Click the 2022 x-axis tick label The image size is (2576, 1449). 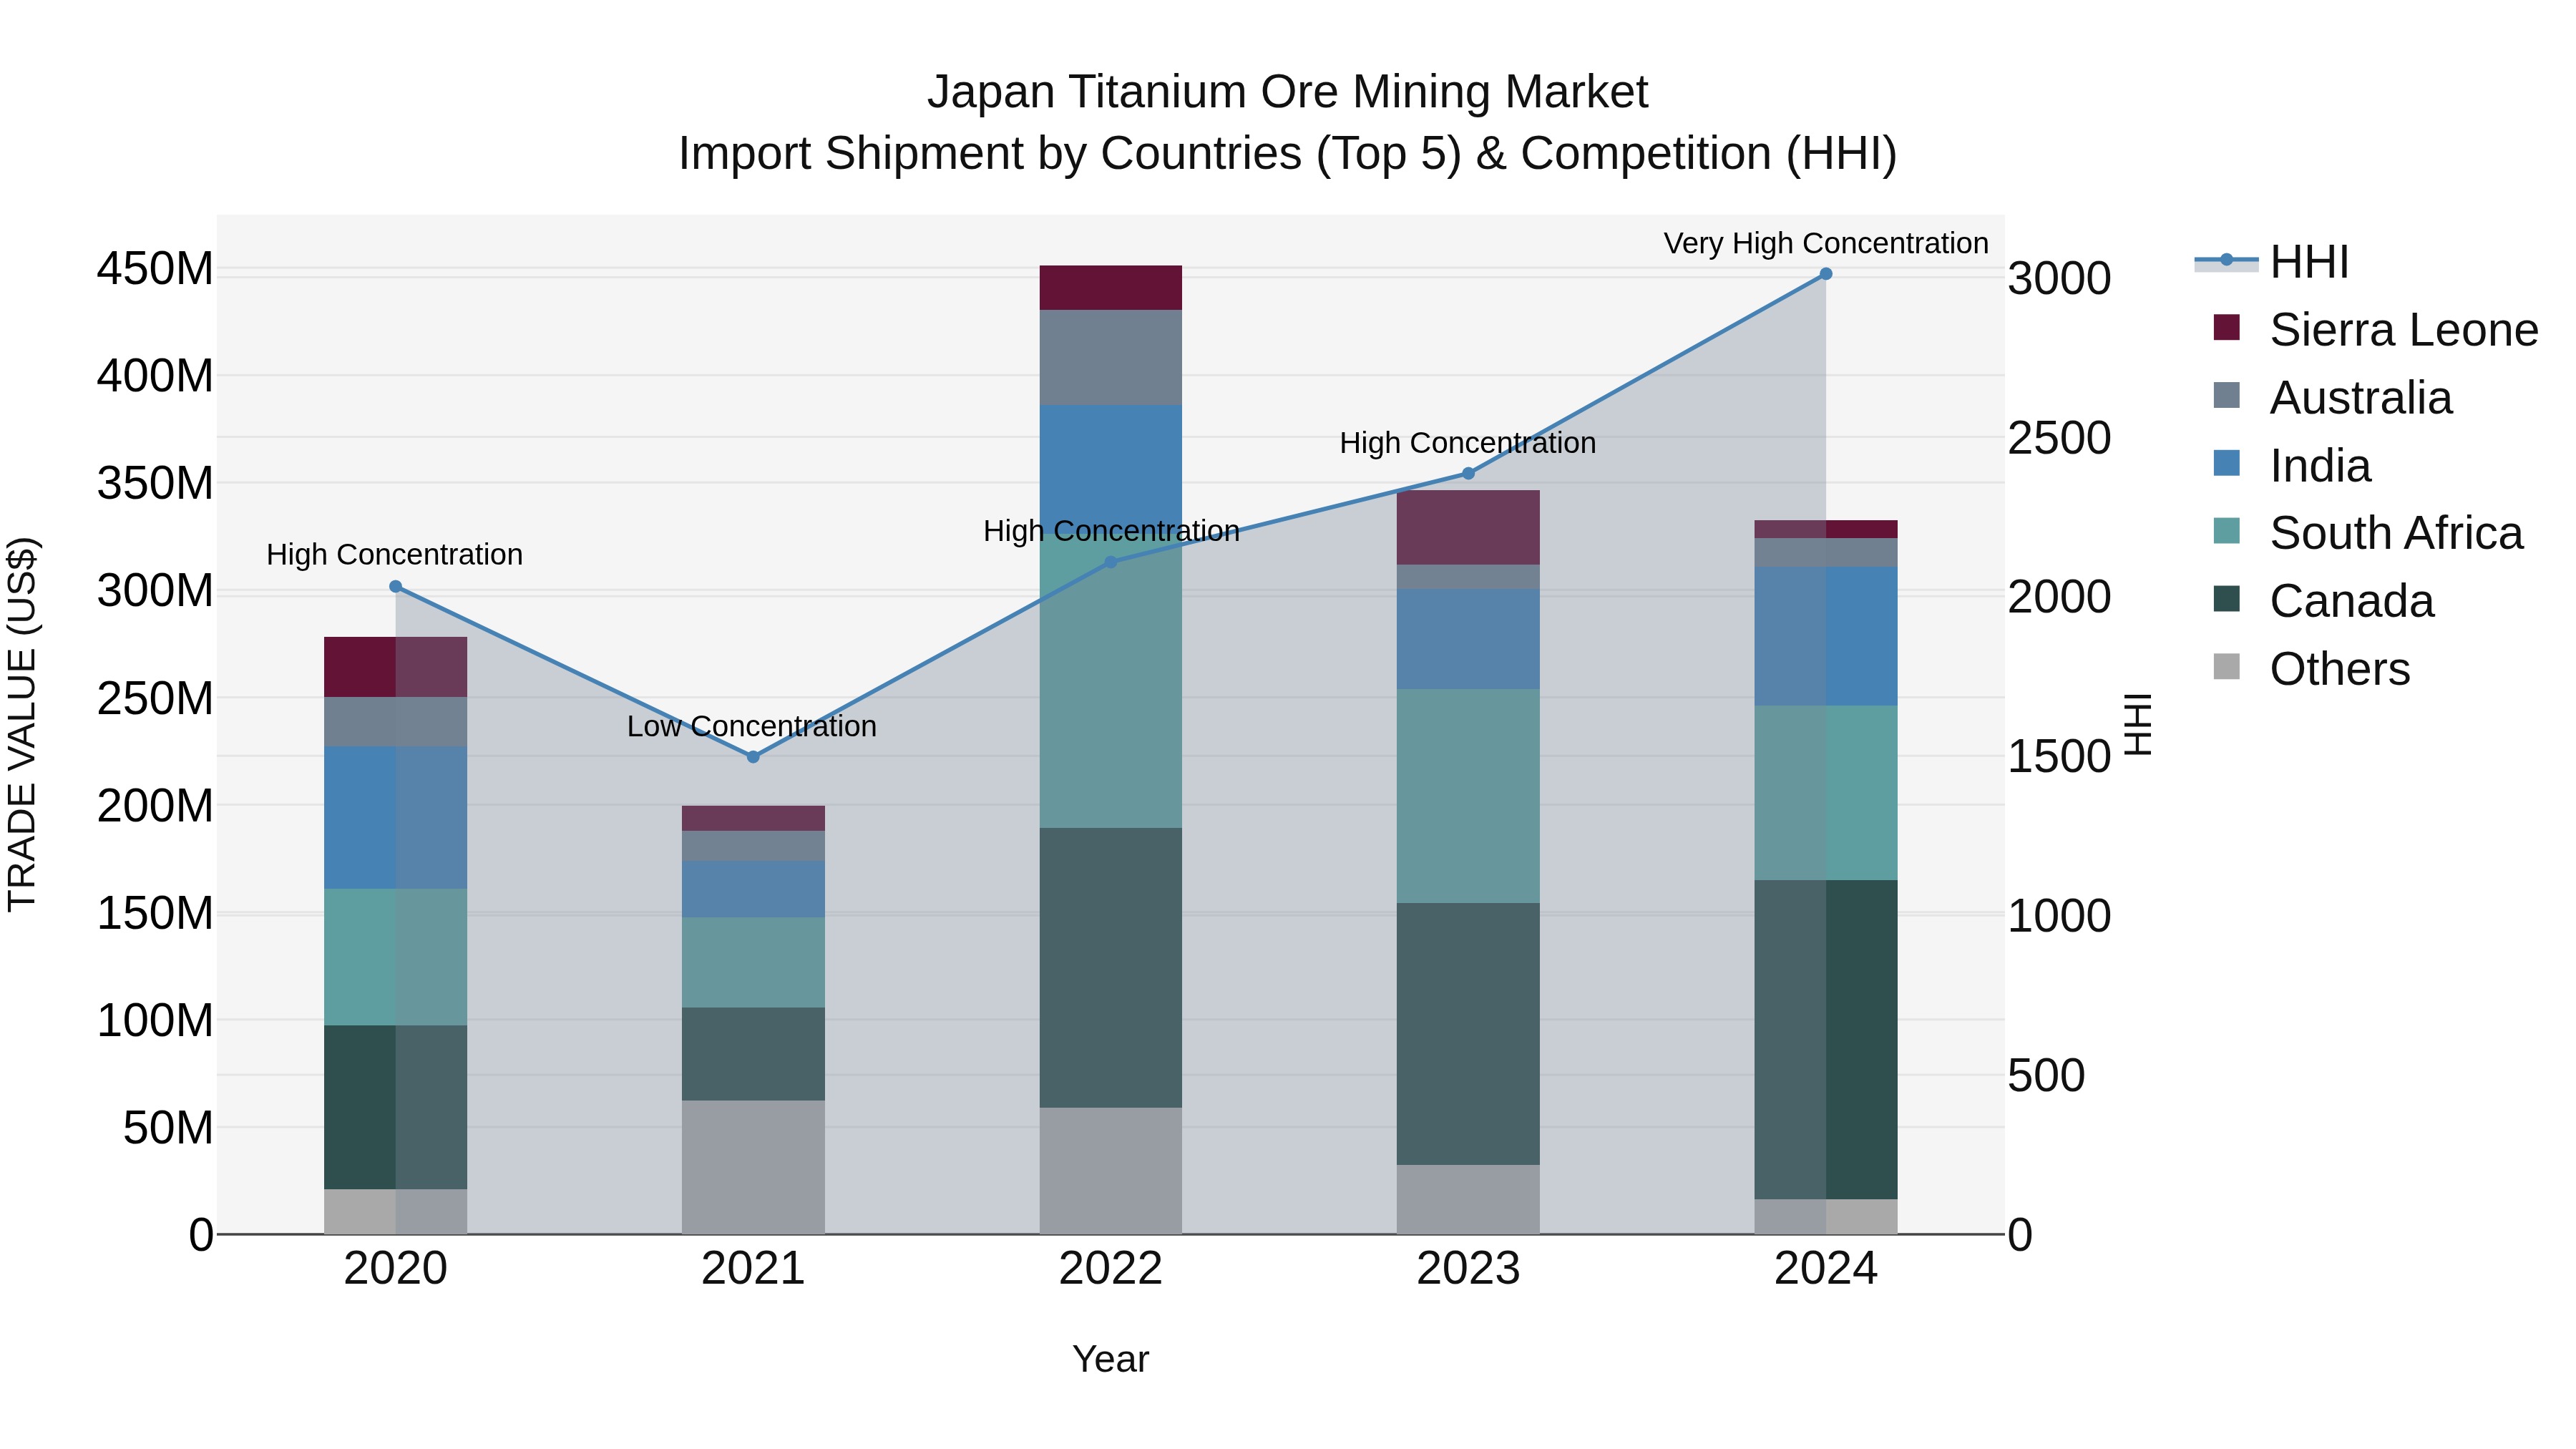(1110, 1269)
